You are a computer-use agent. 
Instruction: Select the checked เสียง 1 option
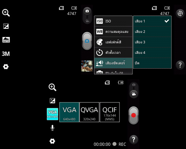152,21
